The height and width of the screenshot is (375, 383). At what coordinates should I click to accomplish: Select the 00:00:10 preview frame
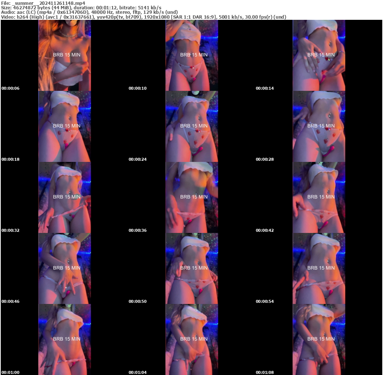(x=191, y=55)
